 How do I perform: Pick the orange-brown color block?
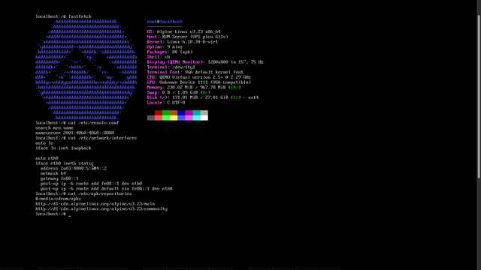[174, 113]
